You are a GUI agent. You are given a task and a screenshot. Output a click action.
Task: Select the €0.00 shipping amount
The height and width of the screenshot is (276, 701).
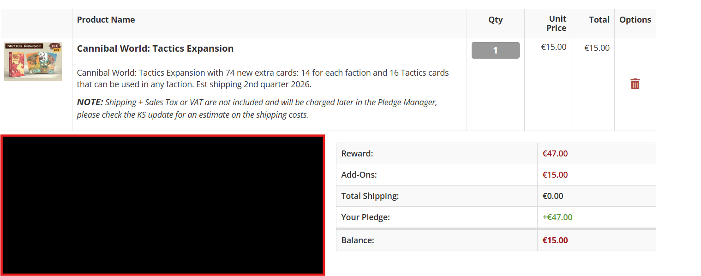coord(553,196)
